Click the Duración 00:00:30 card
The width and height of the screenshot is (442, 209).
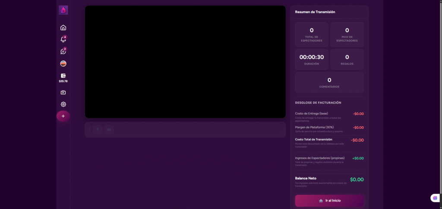311,59
